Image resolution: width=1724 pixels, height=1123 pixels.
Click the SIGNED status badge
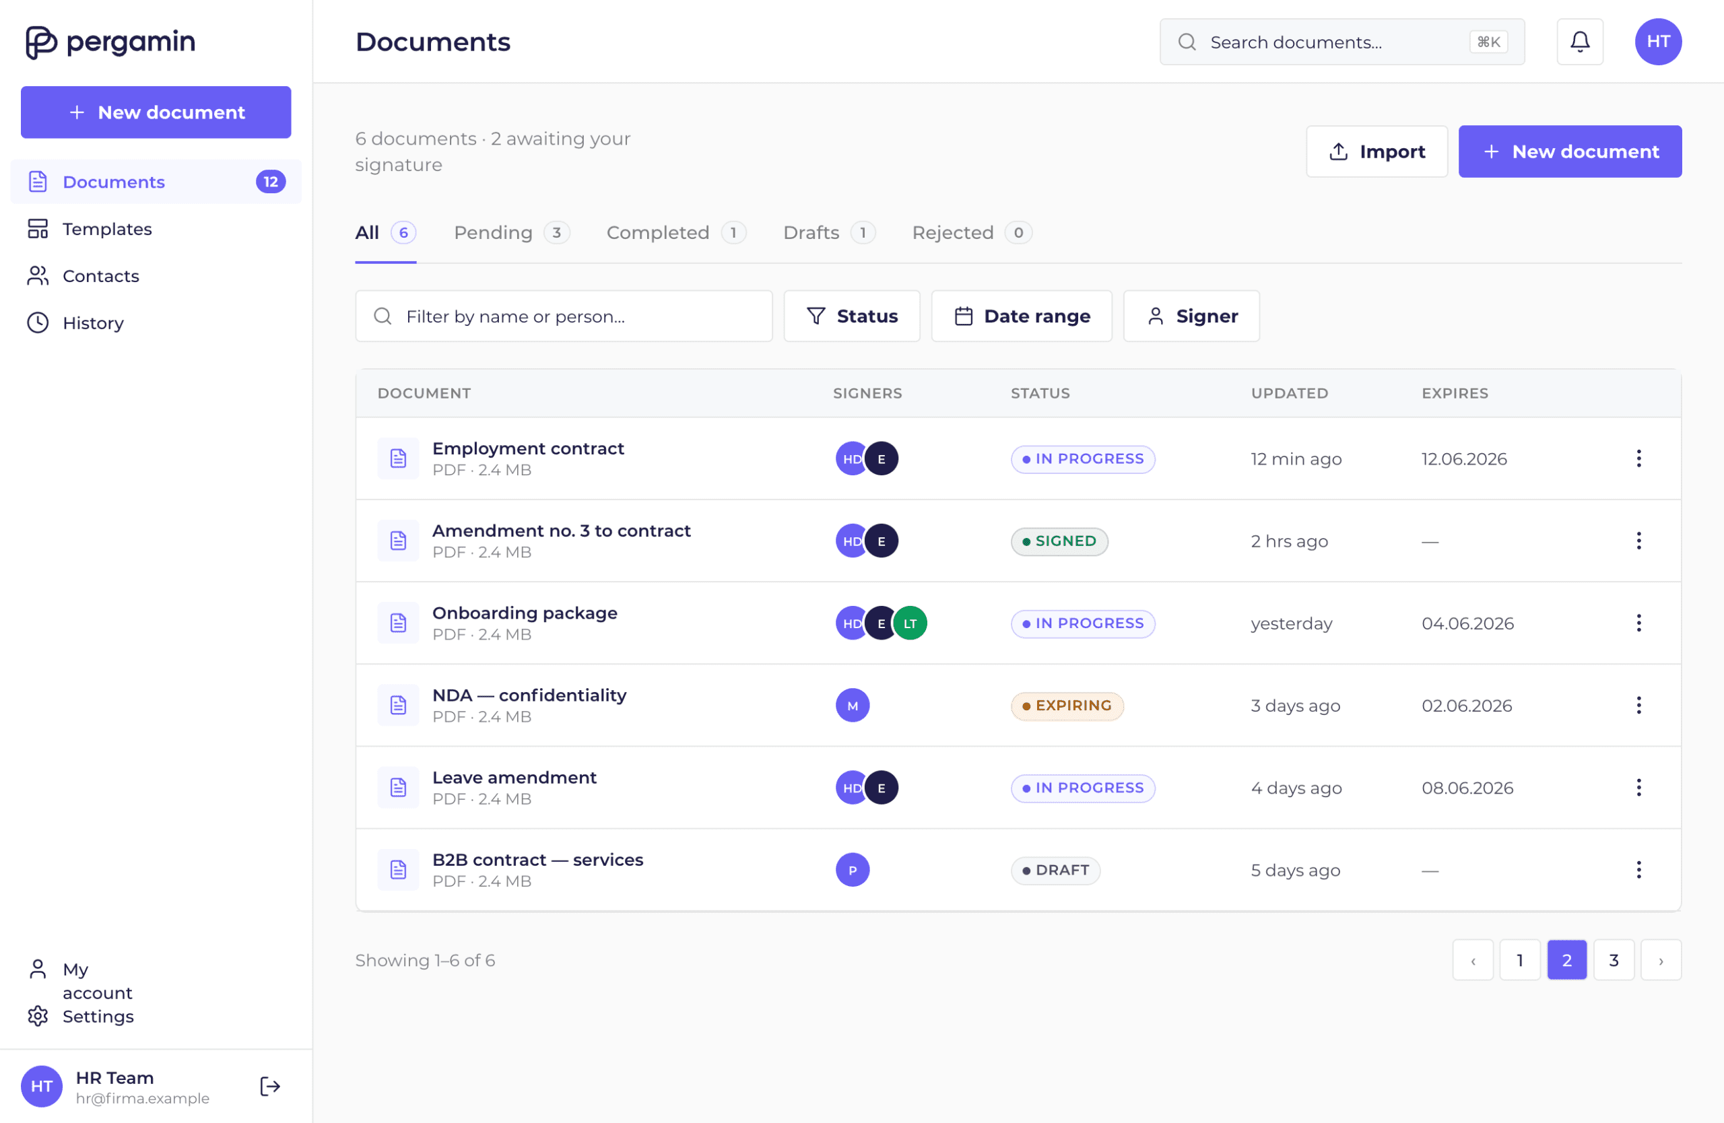click(1059, 541)
